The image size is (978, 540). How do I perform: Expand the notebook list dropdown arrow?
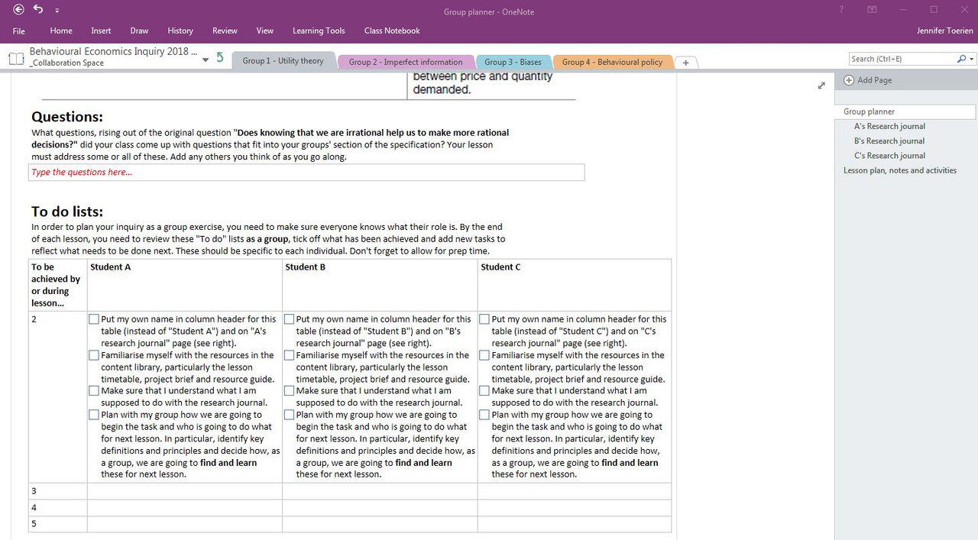[x=205, y=60]
